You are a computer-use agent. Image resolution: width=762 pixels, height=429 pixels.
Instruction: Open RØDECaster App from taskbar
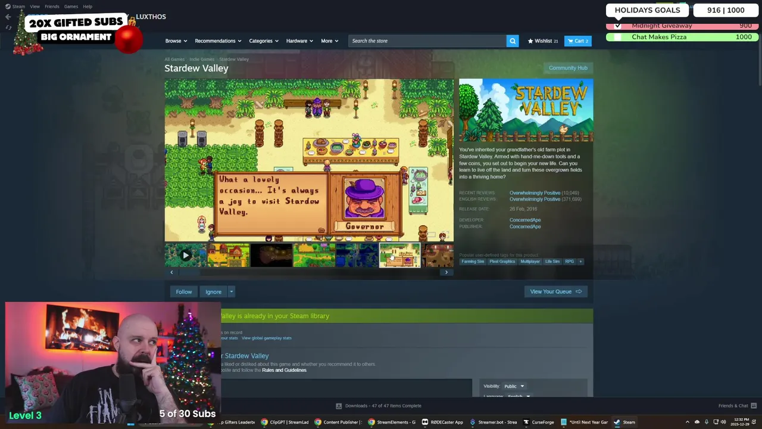pos(442,422)
